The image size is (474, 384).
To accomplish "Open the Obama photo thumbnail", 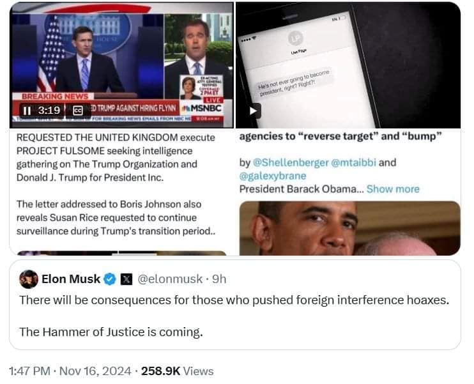I will [x=350, y=228].
